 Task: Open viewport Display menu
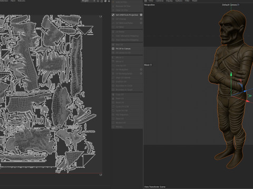tap(169, 1)
